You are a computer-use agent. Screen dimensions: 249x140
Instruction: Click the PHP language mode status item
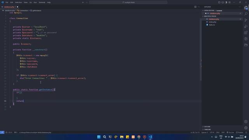(x=223, y=132)
